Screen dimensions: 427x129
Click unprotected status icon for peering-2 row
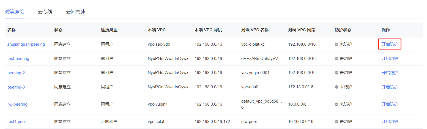[336, 73]
